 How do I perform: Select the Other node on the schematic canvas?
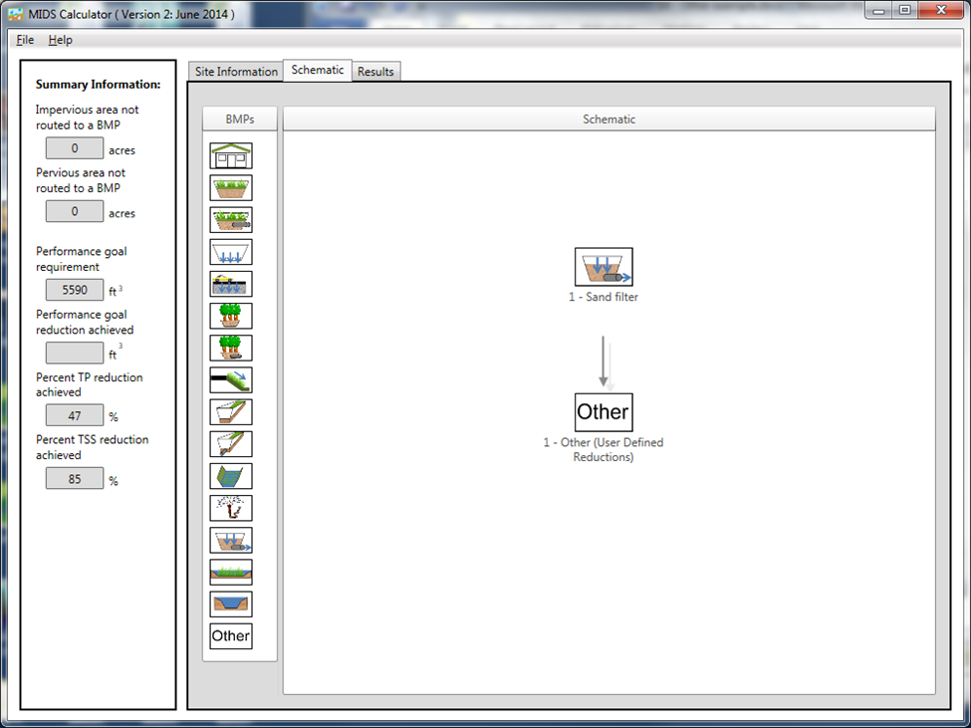604,412
